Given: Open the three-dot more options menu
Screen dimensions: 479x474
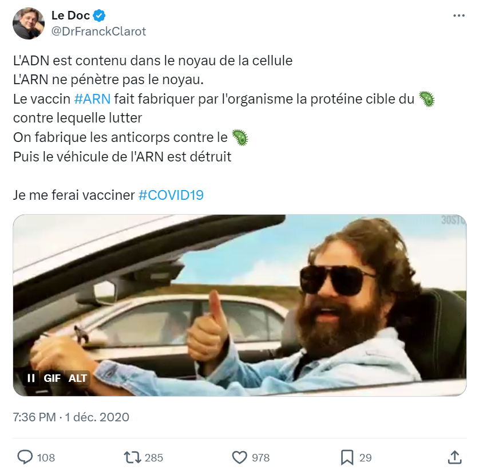Looking at the screenshot, I should tap(458, 15).
